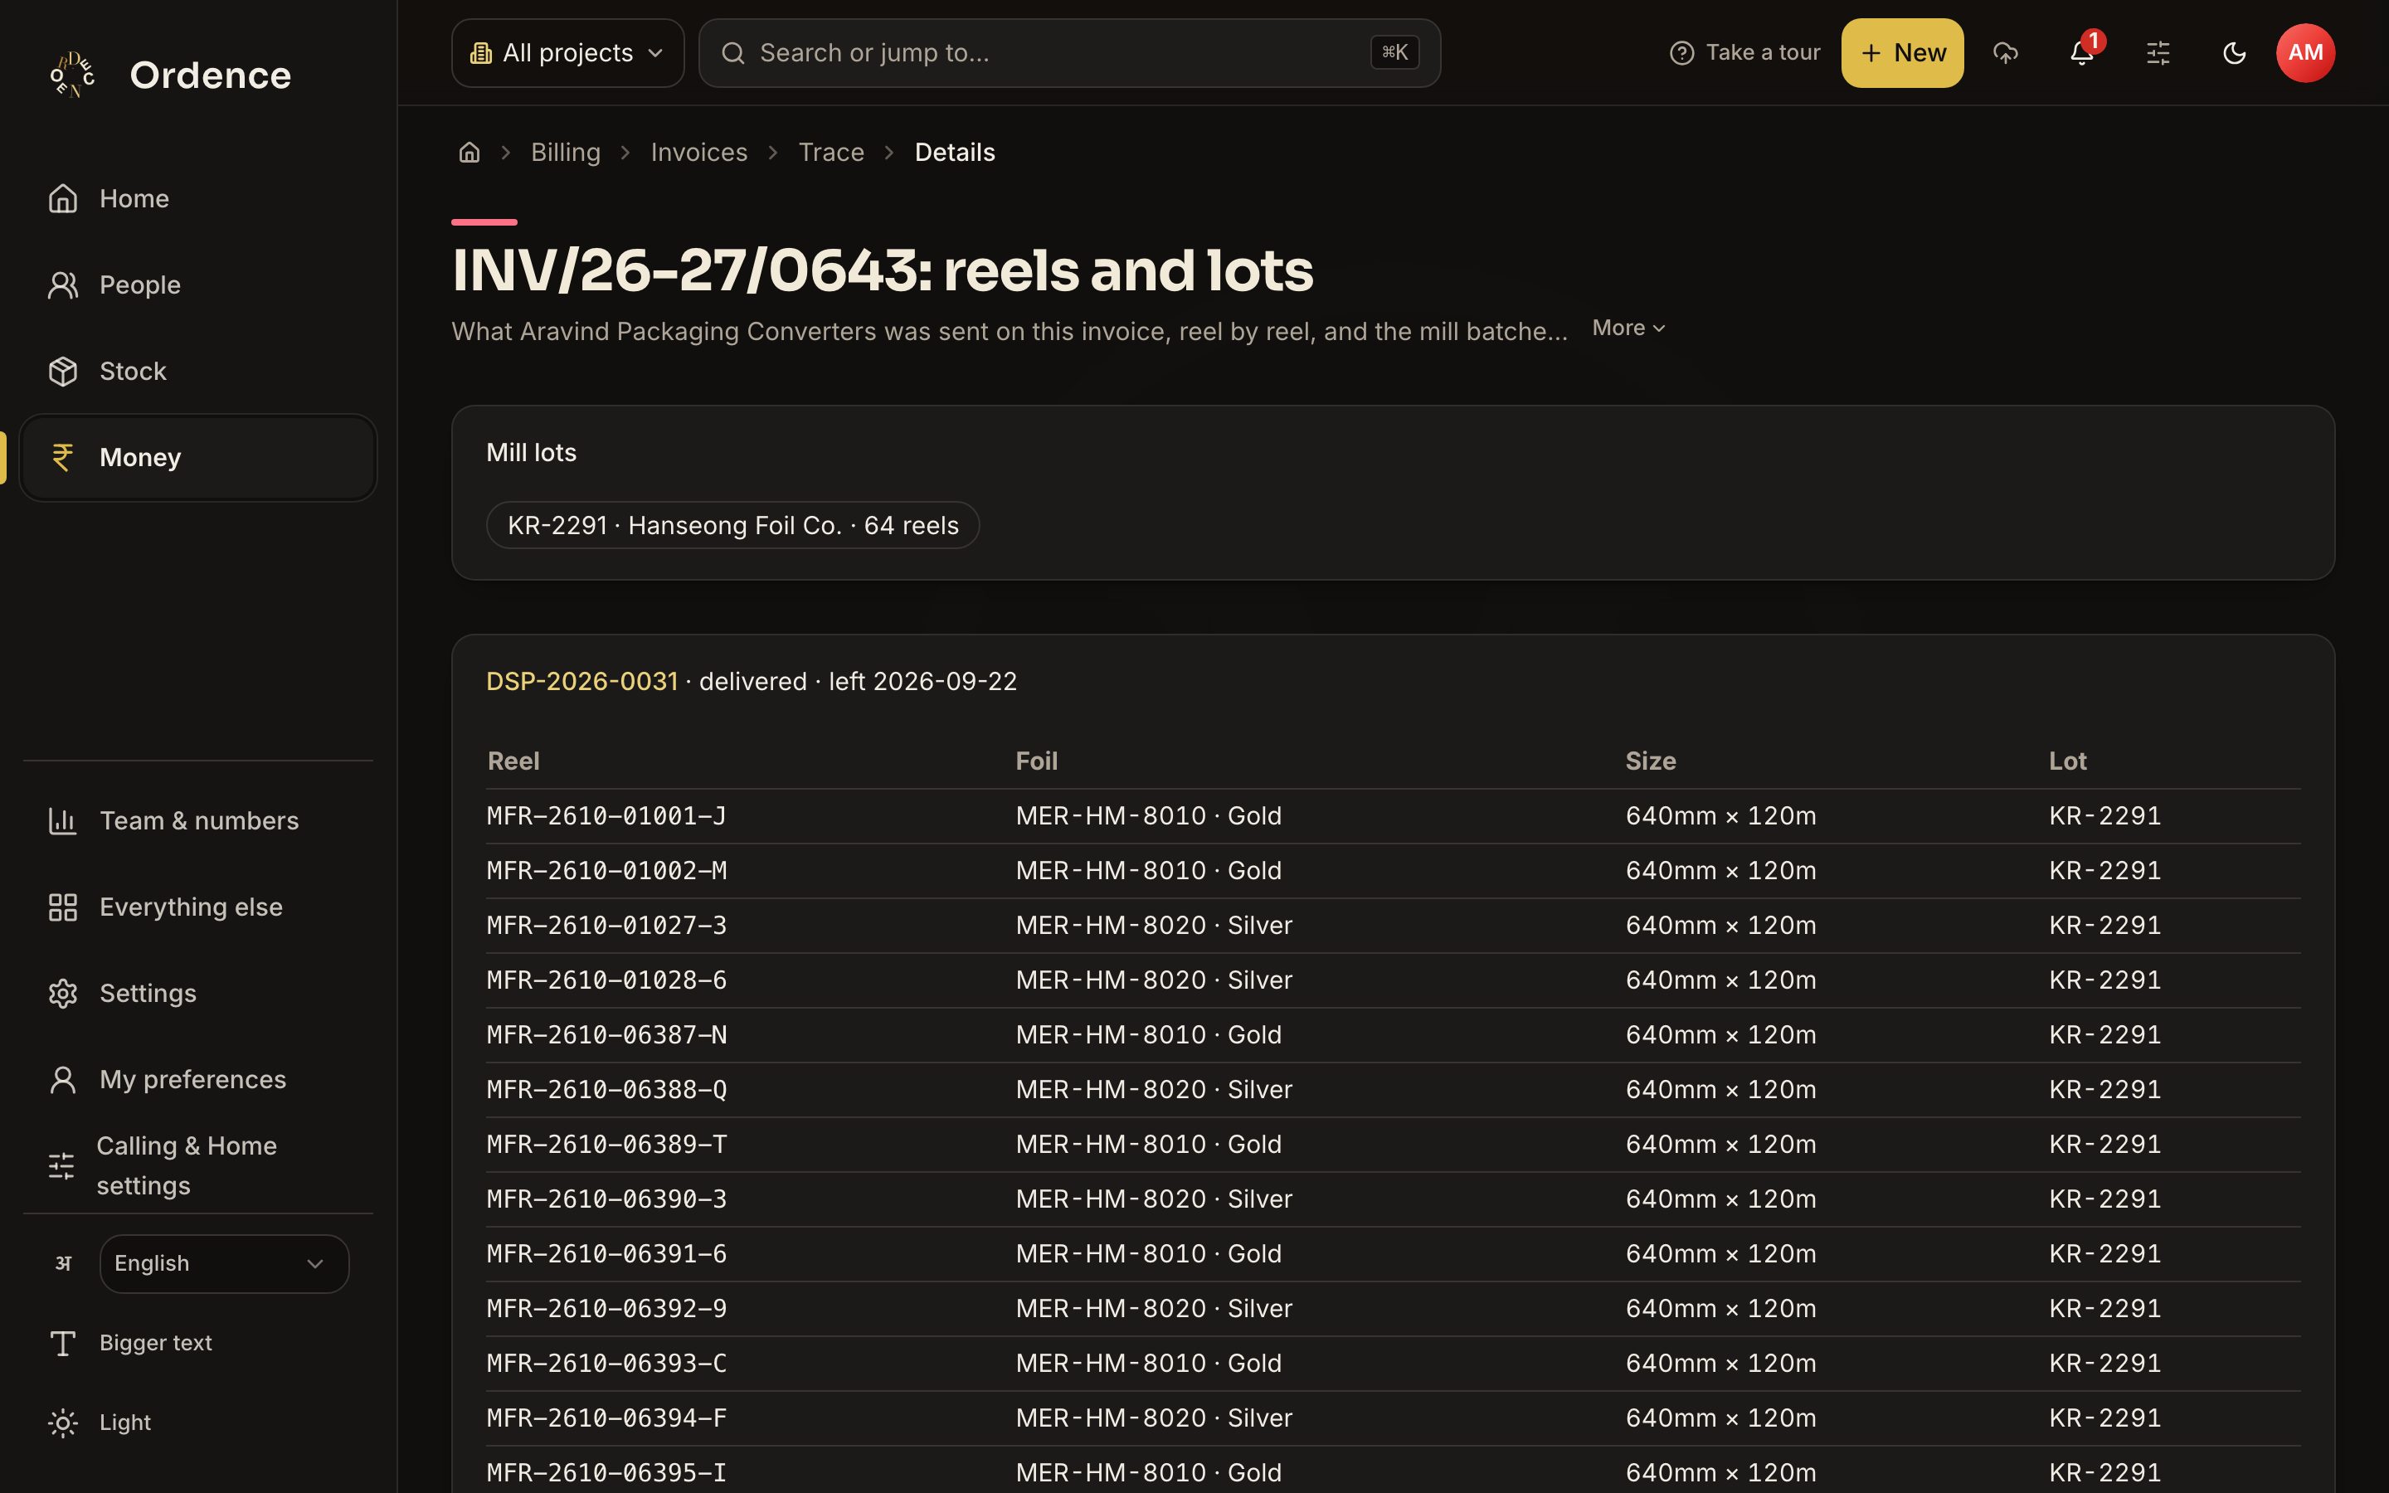Click the language script icon beside English
This screenshot has width=2389, height=1493.
pos(63,1264)
